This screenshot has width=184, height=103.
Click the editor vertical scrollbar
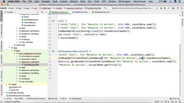180,70
